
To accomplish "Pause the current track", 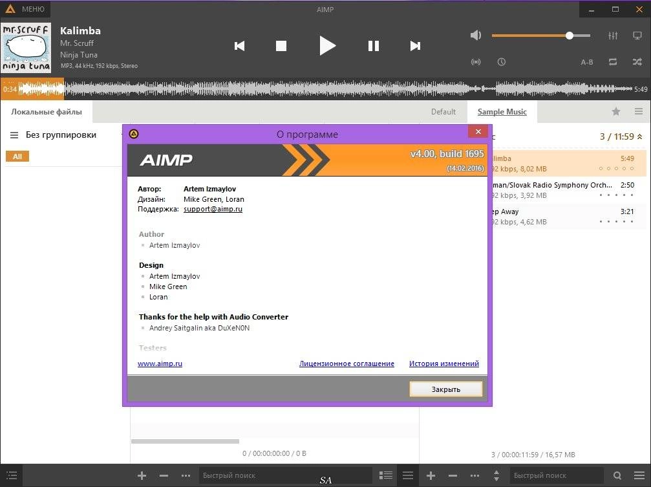I will pyautogui.click(x=374, y=46).
